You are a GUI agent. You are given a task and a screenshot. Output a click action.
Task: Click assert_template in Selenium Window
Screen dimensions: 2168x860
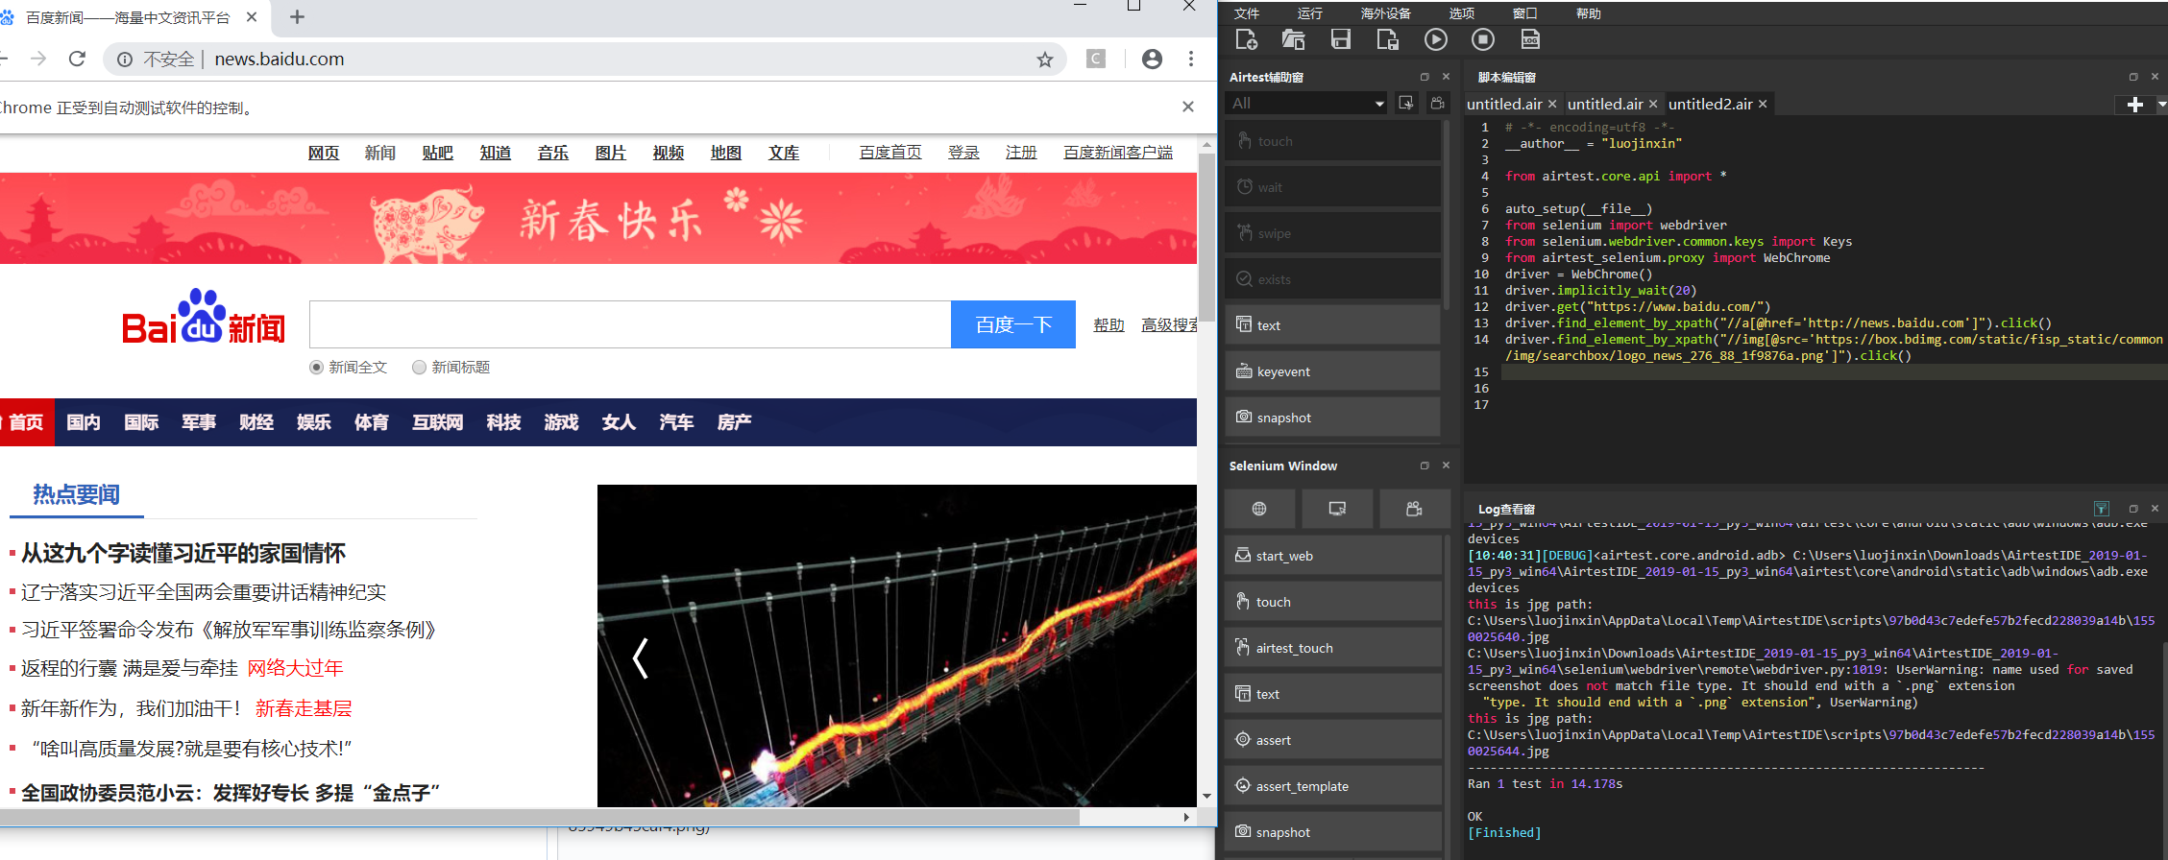pyautogui.click(x=1333, y=786)
